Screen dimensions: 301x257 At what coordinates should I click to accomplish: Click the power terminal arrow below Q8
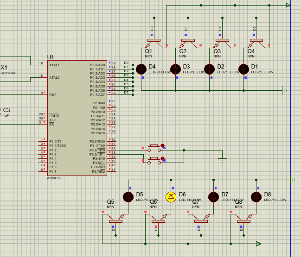click(x=258, y=244)
